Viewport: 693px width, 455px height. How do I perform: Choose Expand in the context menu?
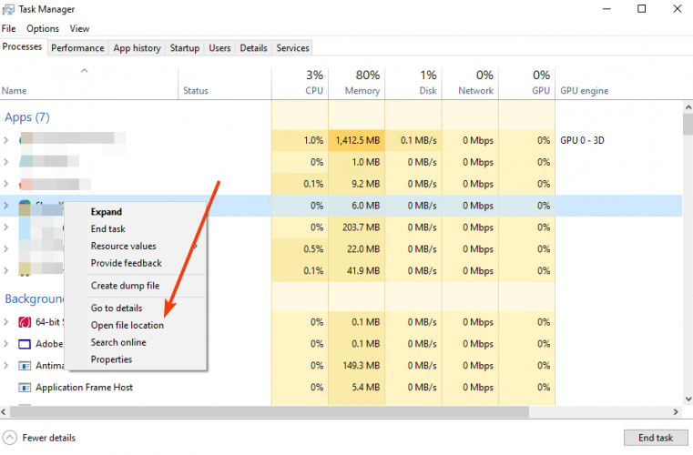point(135,212)
